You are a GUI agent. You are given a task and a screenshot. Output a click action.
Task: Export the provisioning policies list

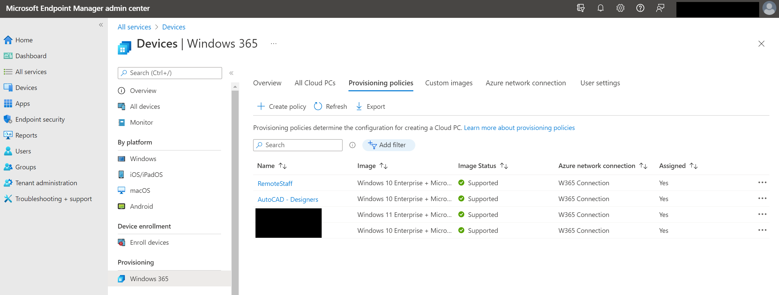[371, 106]
